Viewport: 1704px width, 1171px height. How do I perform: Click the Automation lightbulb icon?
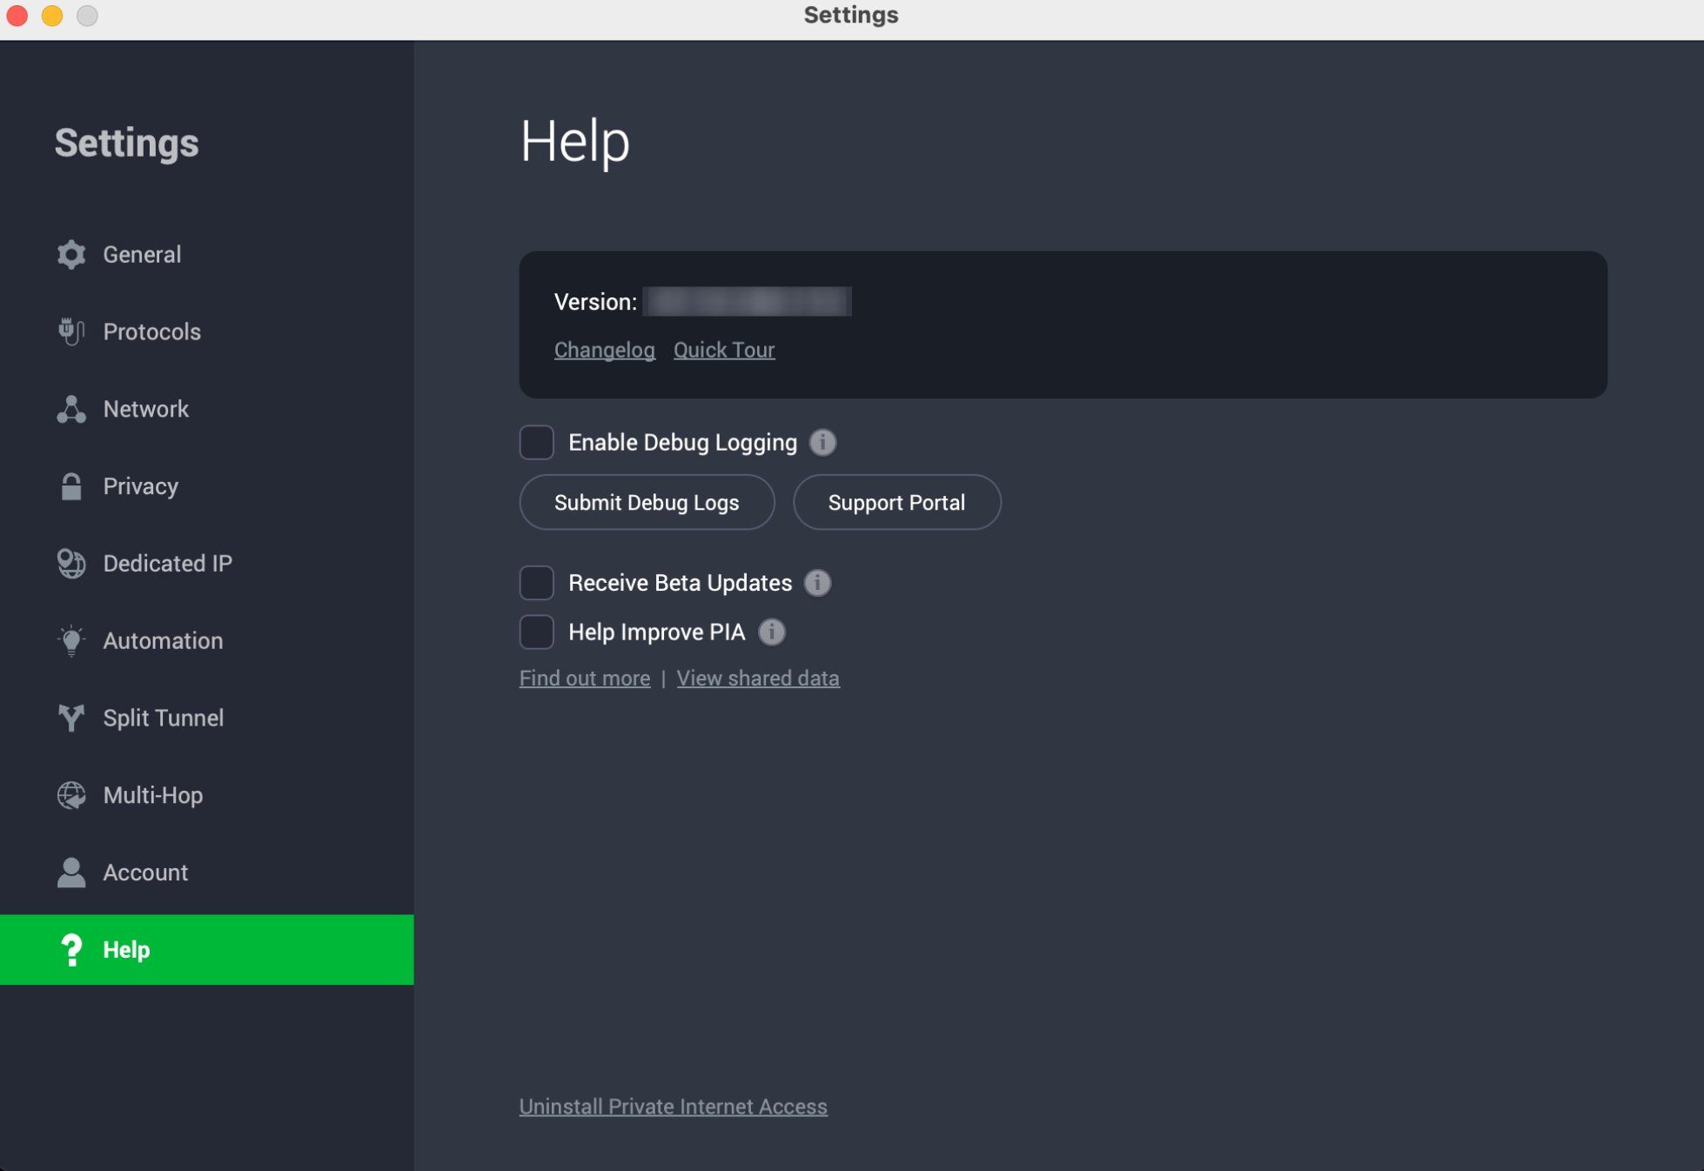pyautogui.click(x=71, y=640)
